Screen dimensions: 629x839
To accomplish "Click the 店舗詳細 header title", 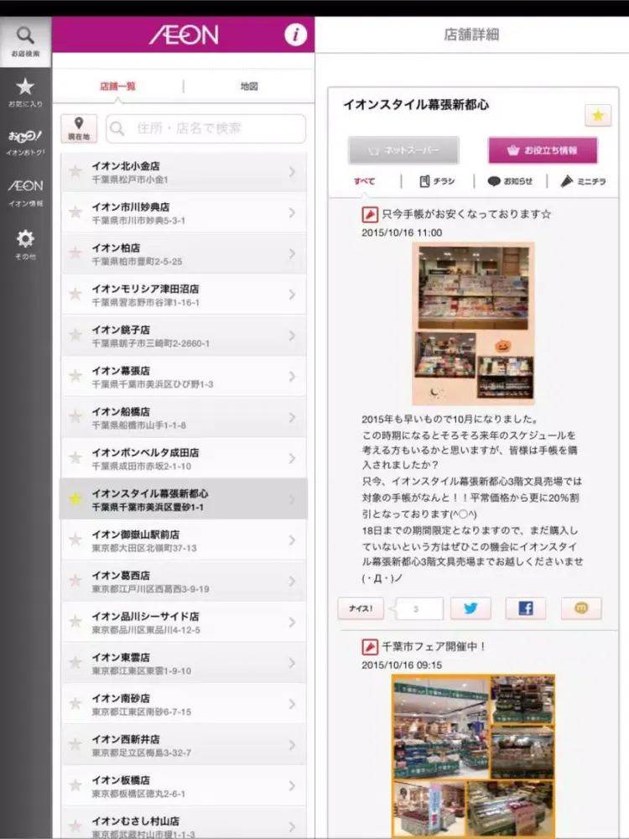I will click(x=471, y=34).
